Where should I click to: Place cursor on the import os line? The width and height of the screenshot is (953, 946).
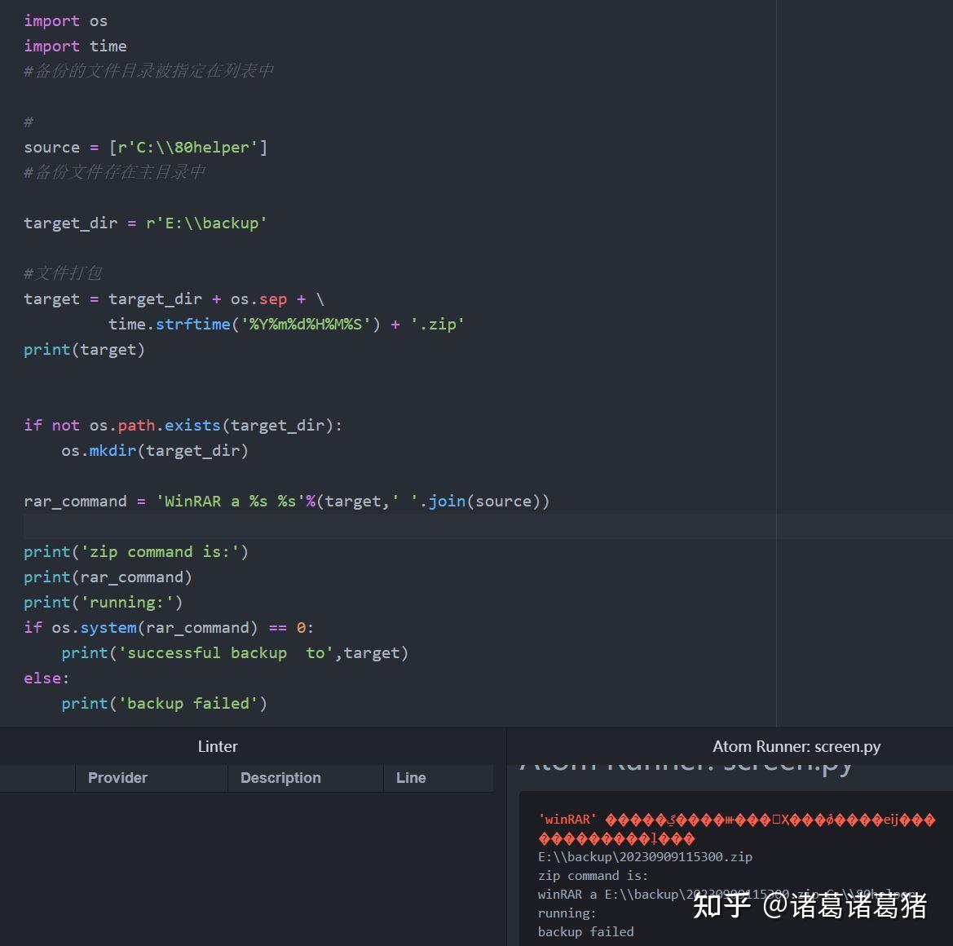point(65,20)
